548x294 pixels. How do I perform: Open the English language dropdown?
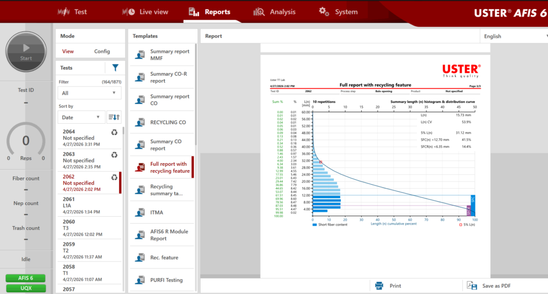[x=514, y=36]
